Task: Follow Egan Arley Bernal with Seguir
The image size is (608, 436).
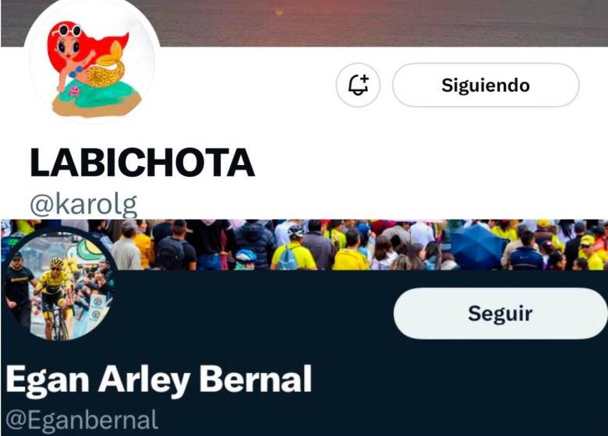Action: coord(500,313)
